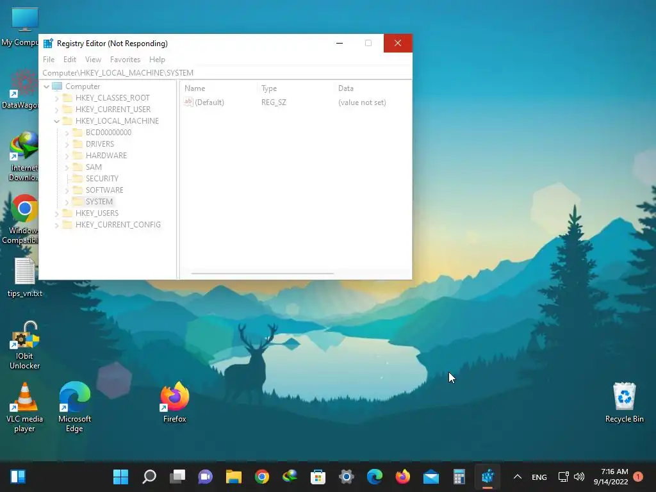656x492 pixels.
Task: Expand the SYSTEM key chevron
Action: tap(67, 202)
